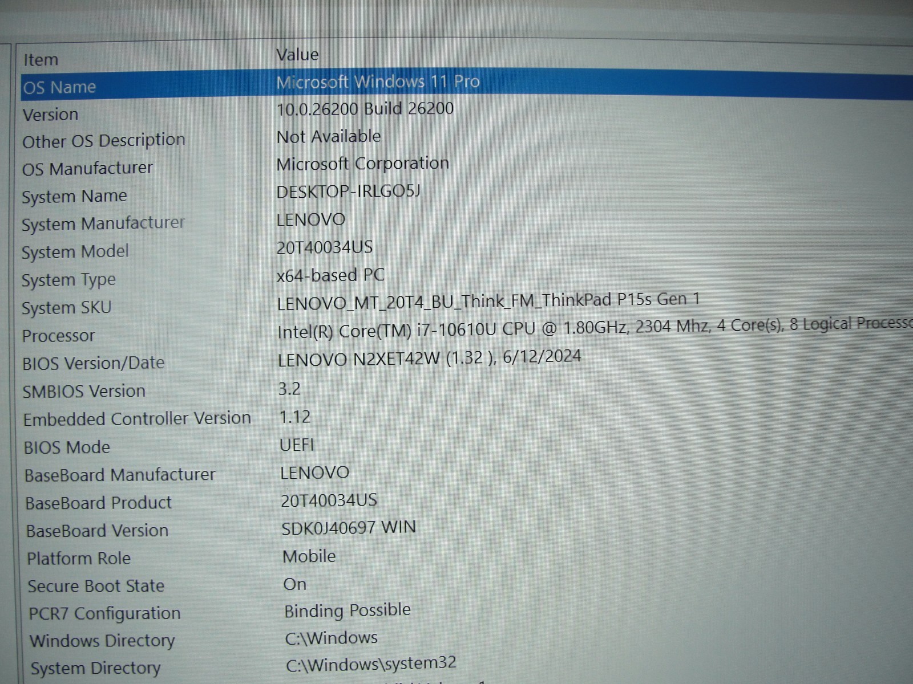Select the BIOS Version/Date row
Image resolution: width=913 pixels, height=684 pixels.
pos(93,364)
